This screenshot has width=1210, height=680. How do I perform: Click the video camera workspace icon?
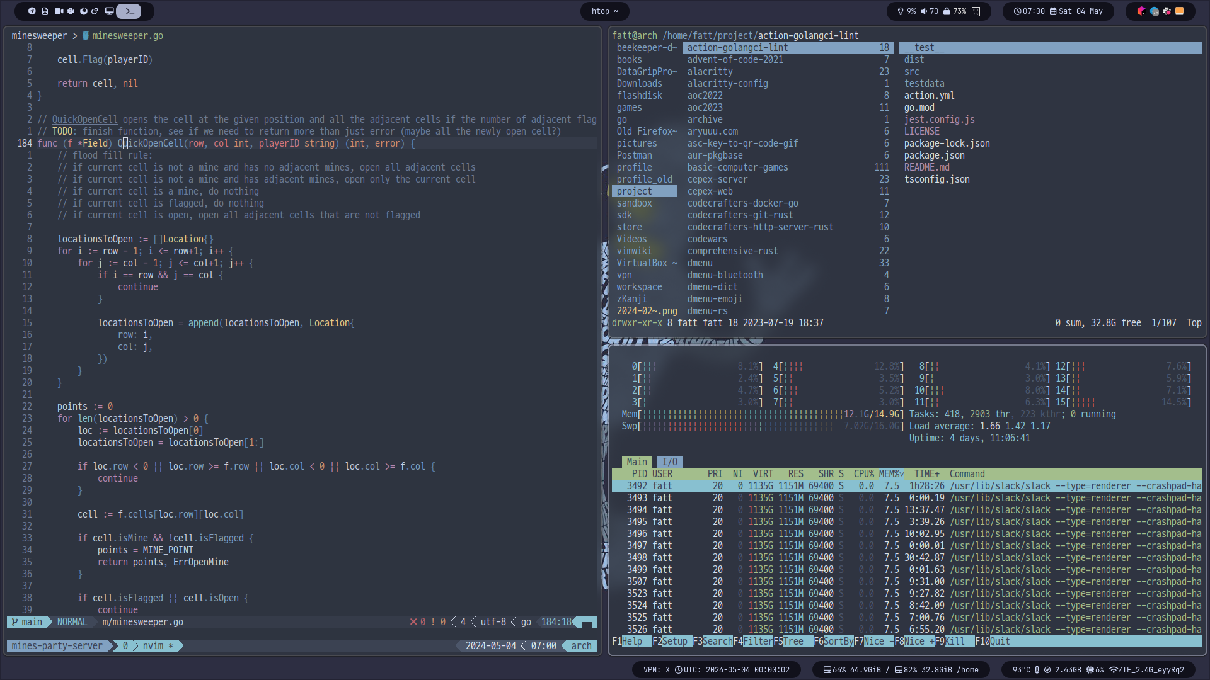point(59,11)
